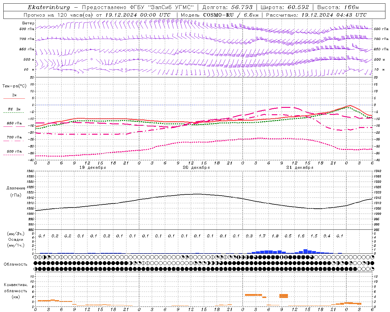
Task: Click the '(мм/3ч.)' unit label
Action: click(x=16, y=234)
